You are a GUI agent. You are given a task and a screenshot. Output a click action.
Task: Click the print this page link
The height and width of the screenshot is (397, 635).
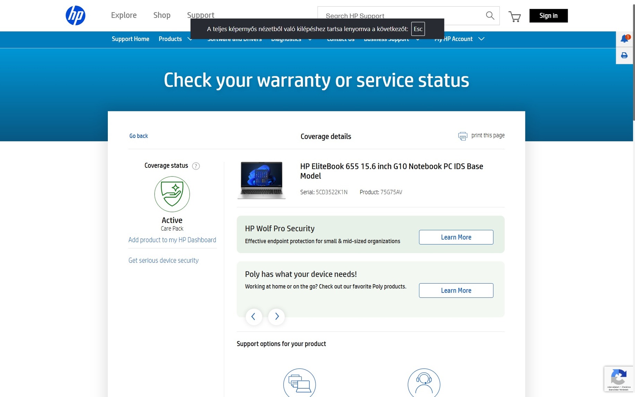click(x=488, y=135)
